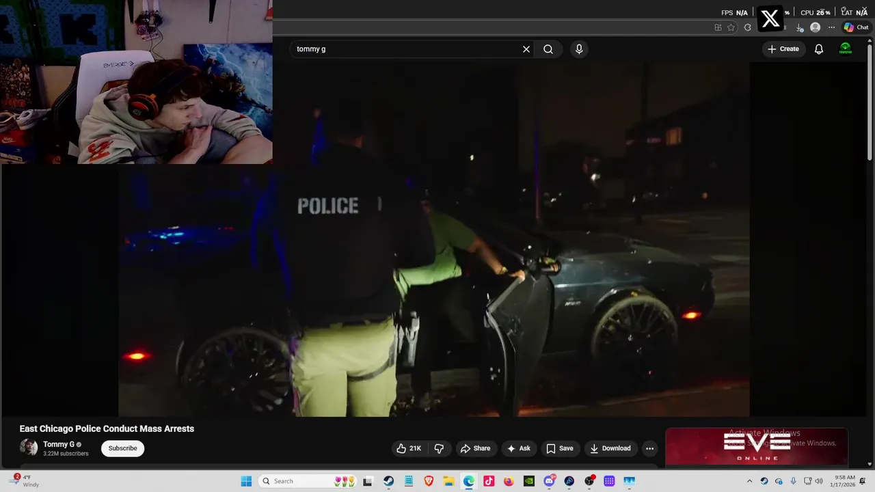Open the Edge extensions puzzle icon
The width and height of the screenshot is (875, 492).
click(748, 27)
